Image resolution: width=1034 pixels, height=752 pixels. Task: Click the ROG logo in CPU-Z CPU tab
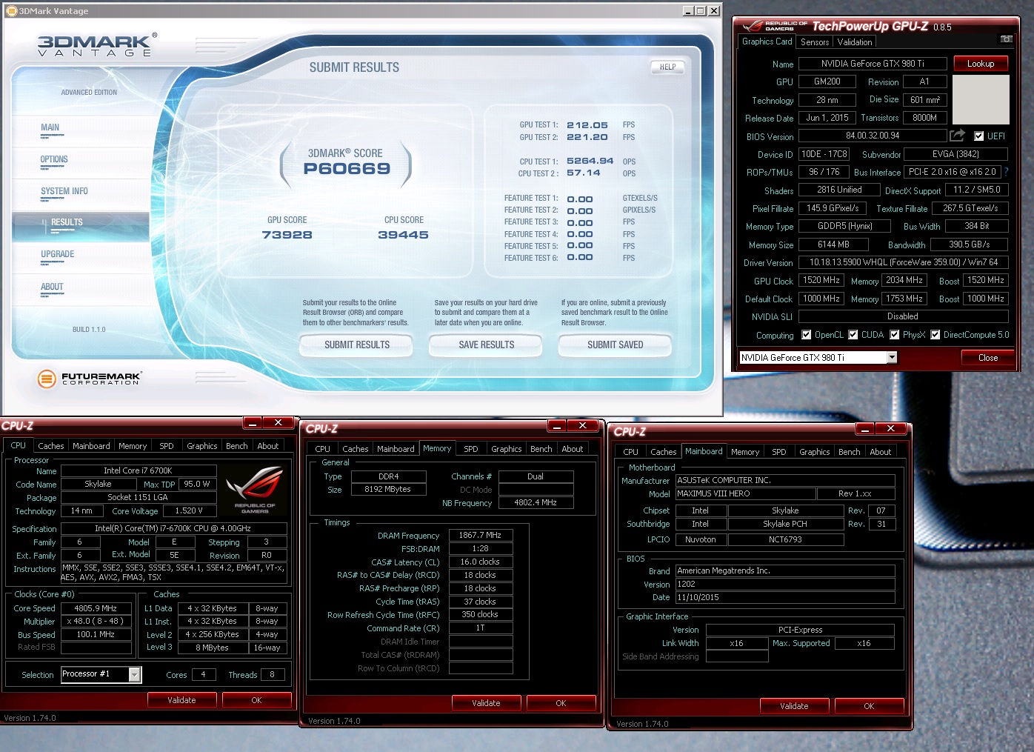click(x=254, y=488)
